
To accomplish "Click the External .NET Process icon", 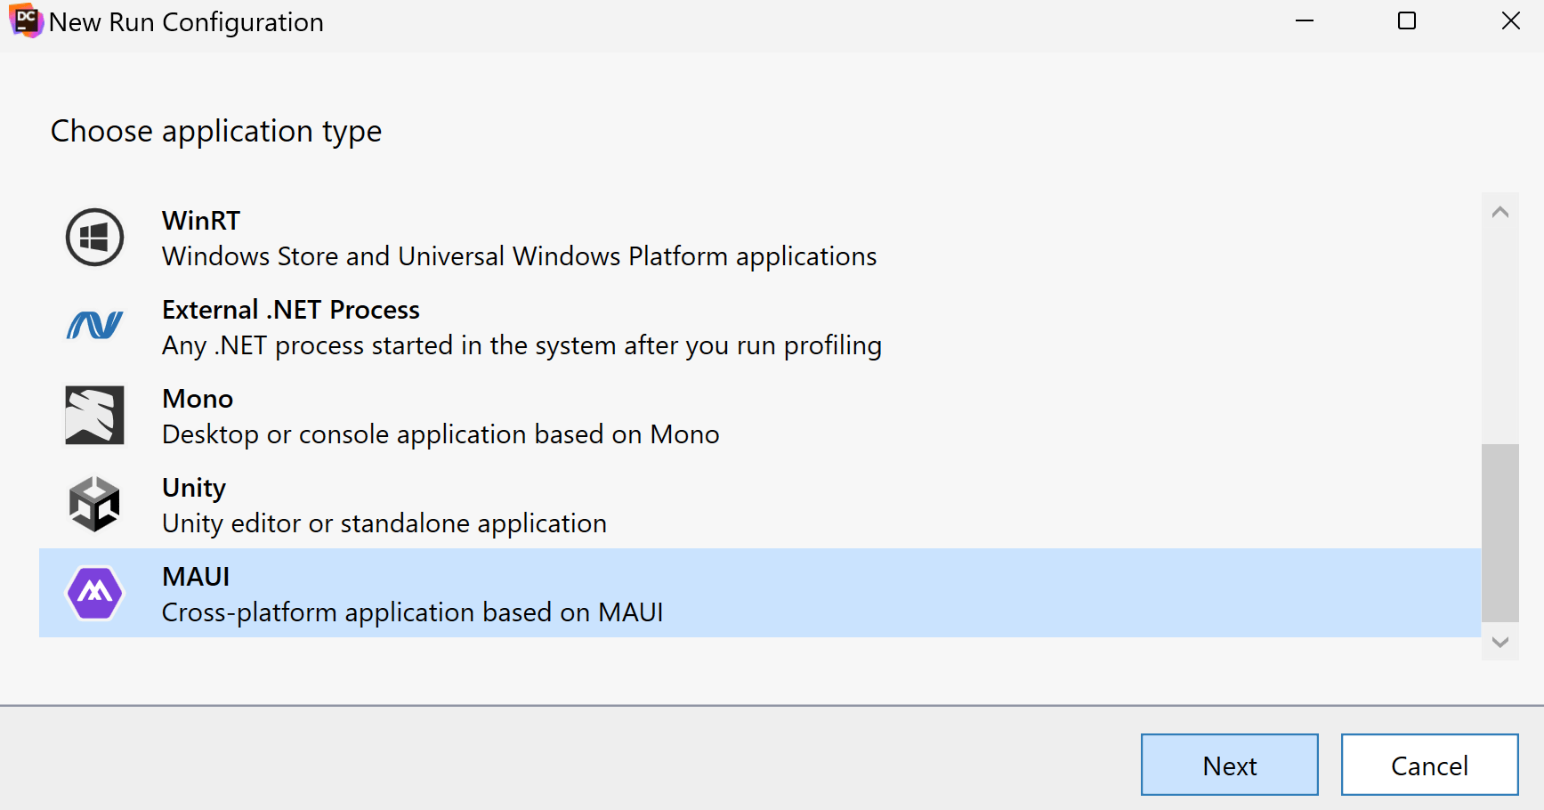I will (x=94, y=326).
